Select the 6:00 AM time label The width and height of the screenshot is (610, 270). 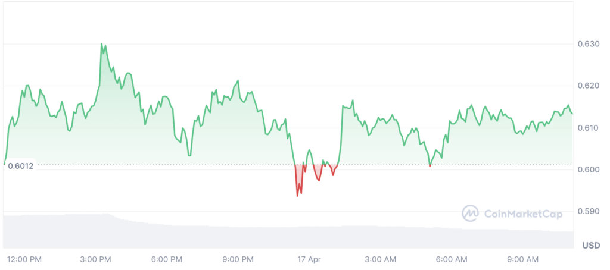(x=452, y=259)
